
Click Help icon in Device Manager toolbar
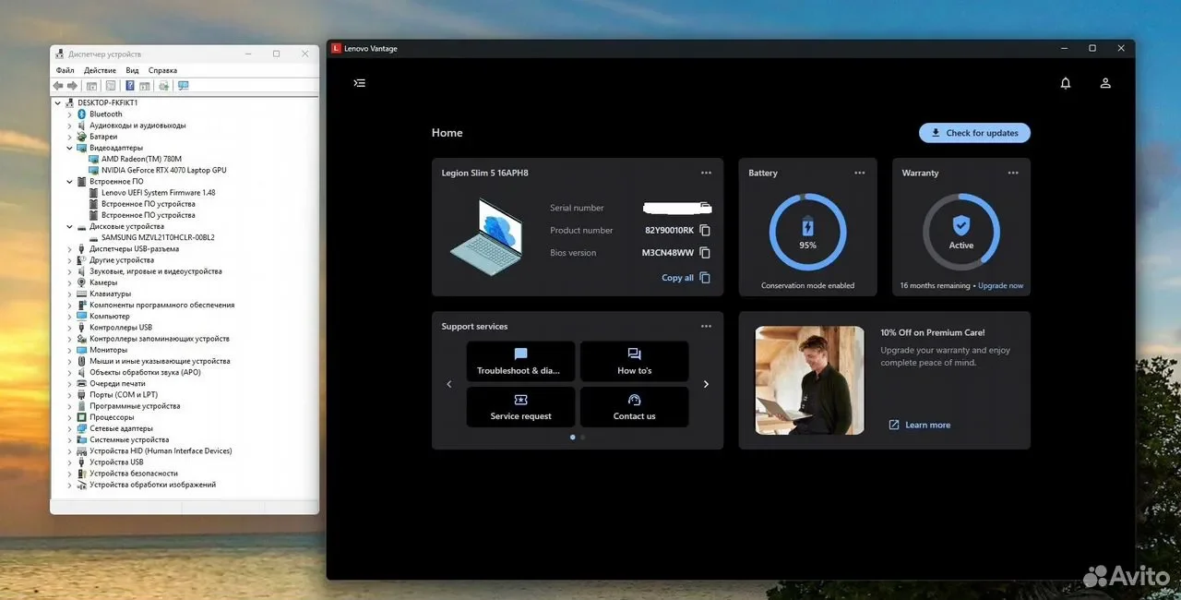pos(130,86)
